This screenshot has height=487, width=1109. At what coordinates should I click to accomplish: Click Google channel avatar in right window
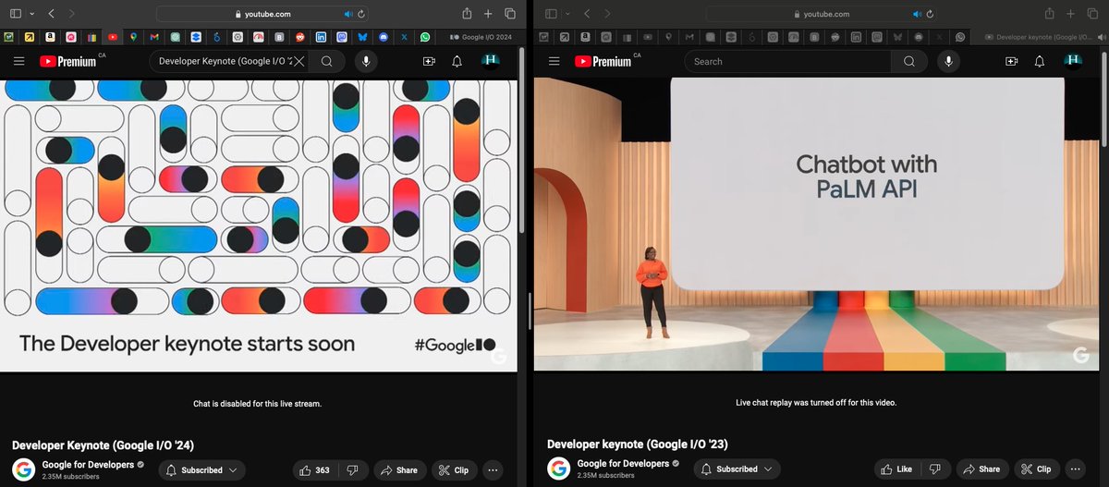(558, 469)
